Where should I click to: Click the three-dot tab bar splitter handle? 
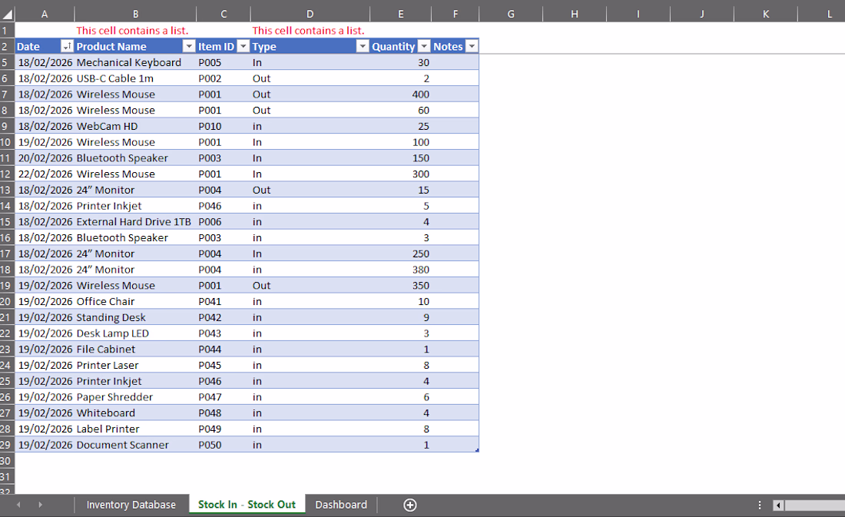[x=759, y=505]
